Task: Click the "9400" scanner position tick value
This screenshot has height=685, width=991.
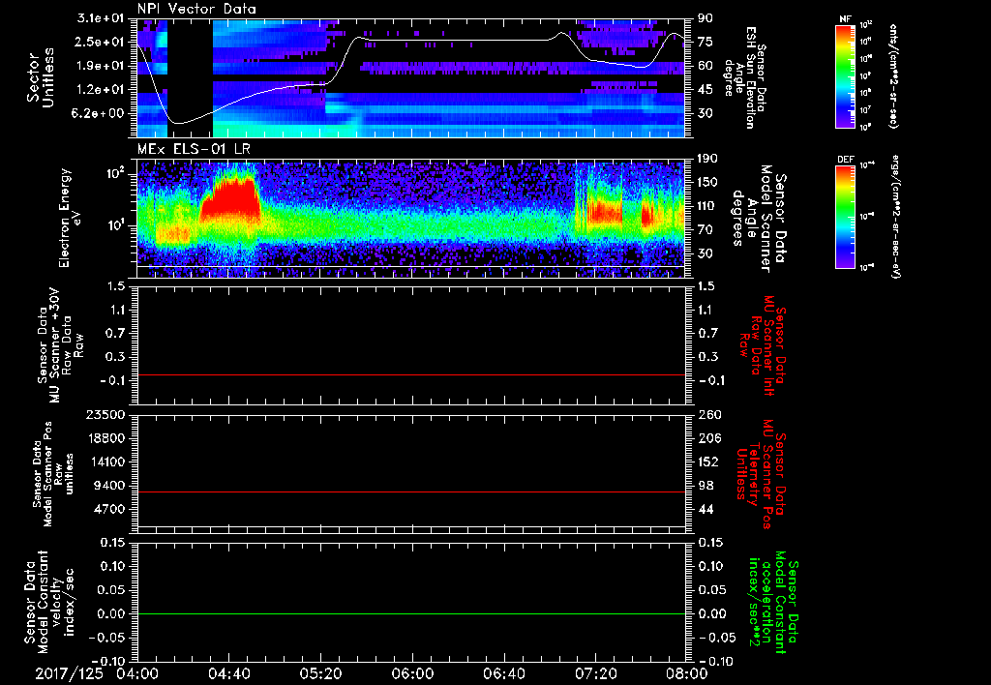Action: tap(108, 486)
